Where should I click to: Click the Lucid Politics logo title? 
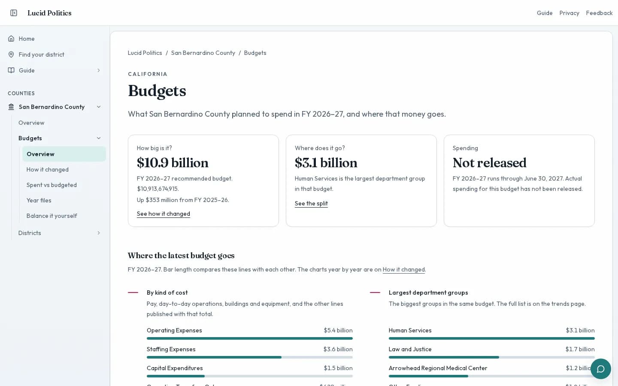point(49,13)
